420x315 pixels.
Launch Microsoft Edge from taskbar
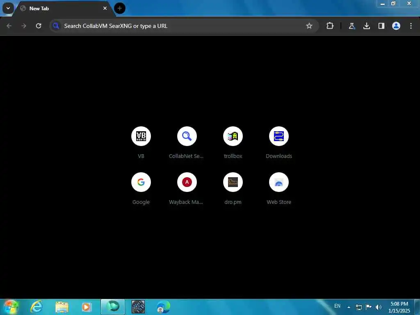pos(163,307)
